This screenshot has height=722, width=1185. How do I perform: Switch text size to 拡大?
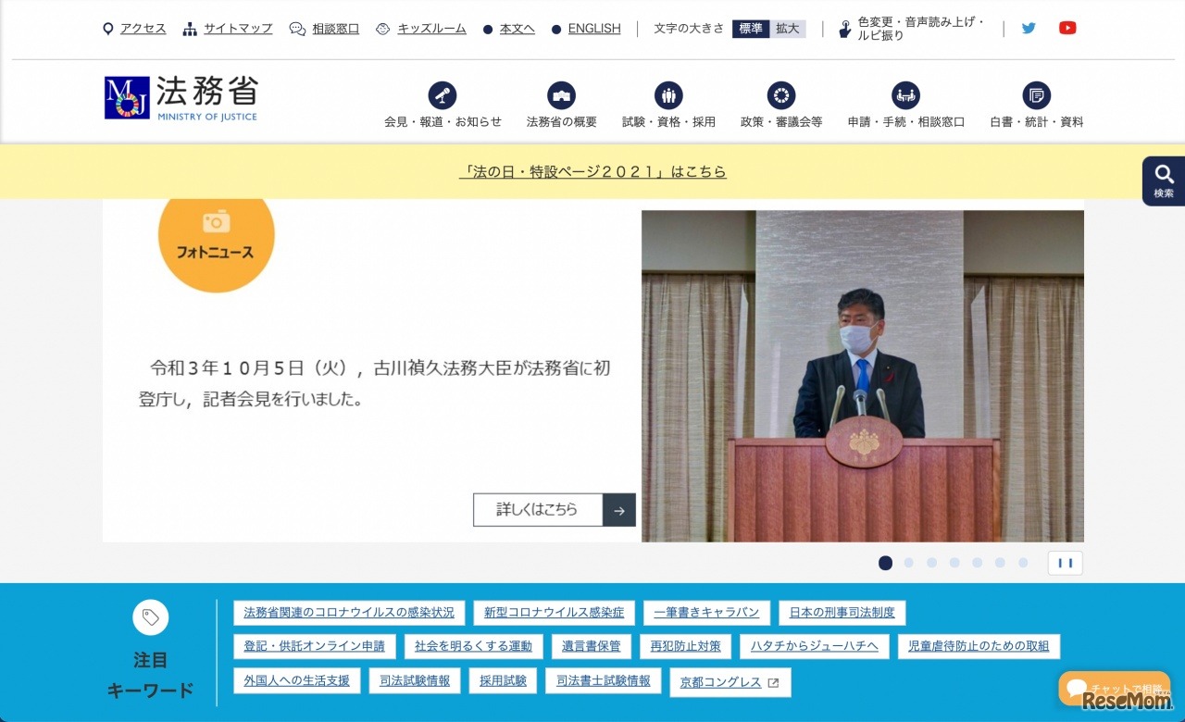787,29
